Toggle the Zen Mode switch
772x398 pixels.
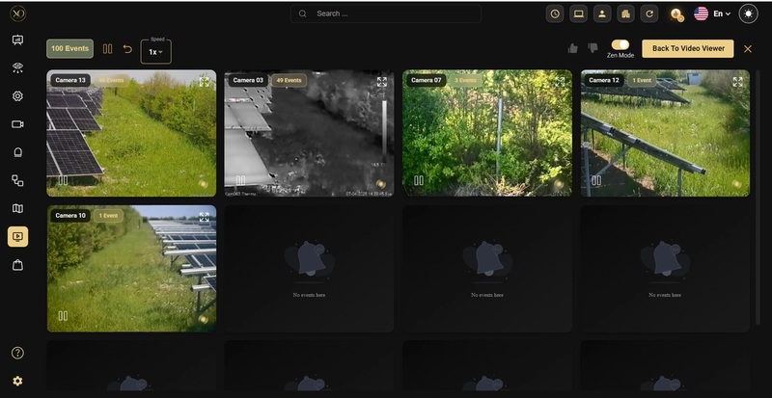click(620, 44)
